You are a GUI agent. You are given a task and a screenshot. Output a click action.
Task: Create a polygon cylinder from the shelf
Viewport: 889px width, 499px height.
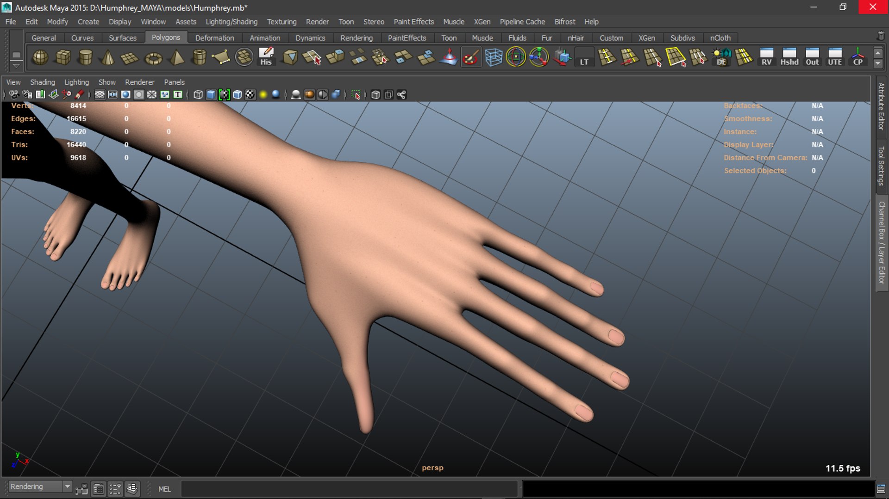(85, 57)
